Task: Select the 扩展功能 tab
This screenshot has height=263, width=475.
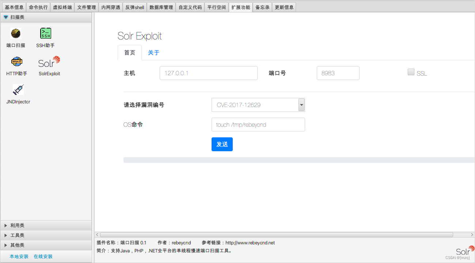Action: point(241,7)
